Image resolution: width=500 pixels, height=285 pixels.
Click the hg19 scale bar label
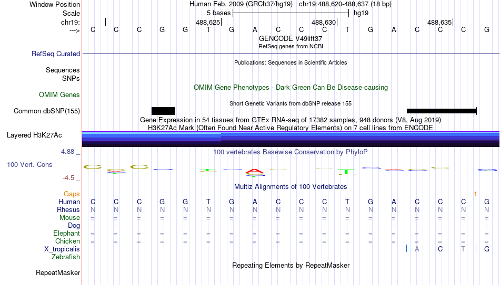(361, 13)
